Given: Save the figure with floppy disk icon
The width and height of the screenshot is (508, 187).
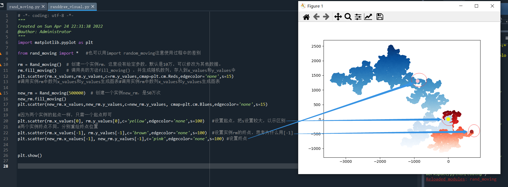Looking at the screenshot, I should click(x=380, y=17).
